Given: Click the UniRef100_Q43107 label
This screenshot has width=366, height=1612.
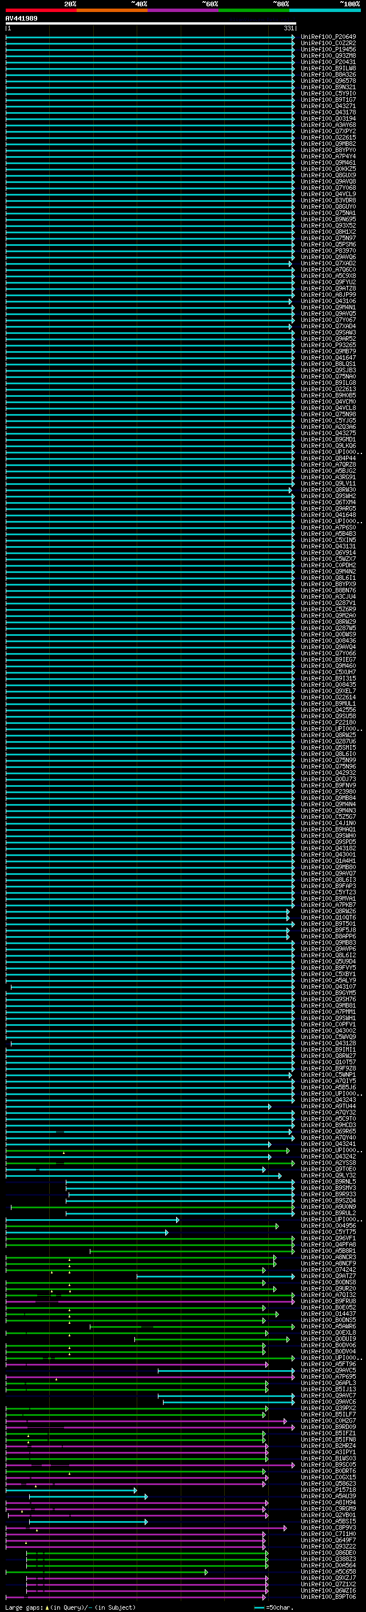Looking at the screenshot, I should (x=328, y=987).
